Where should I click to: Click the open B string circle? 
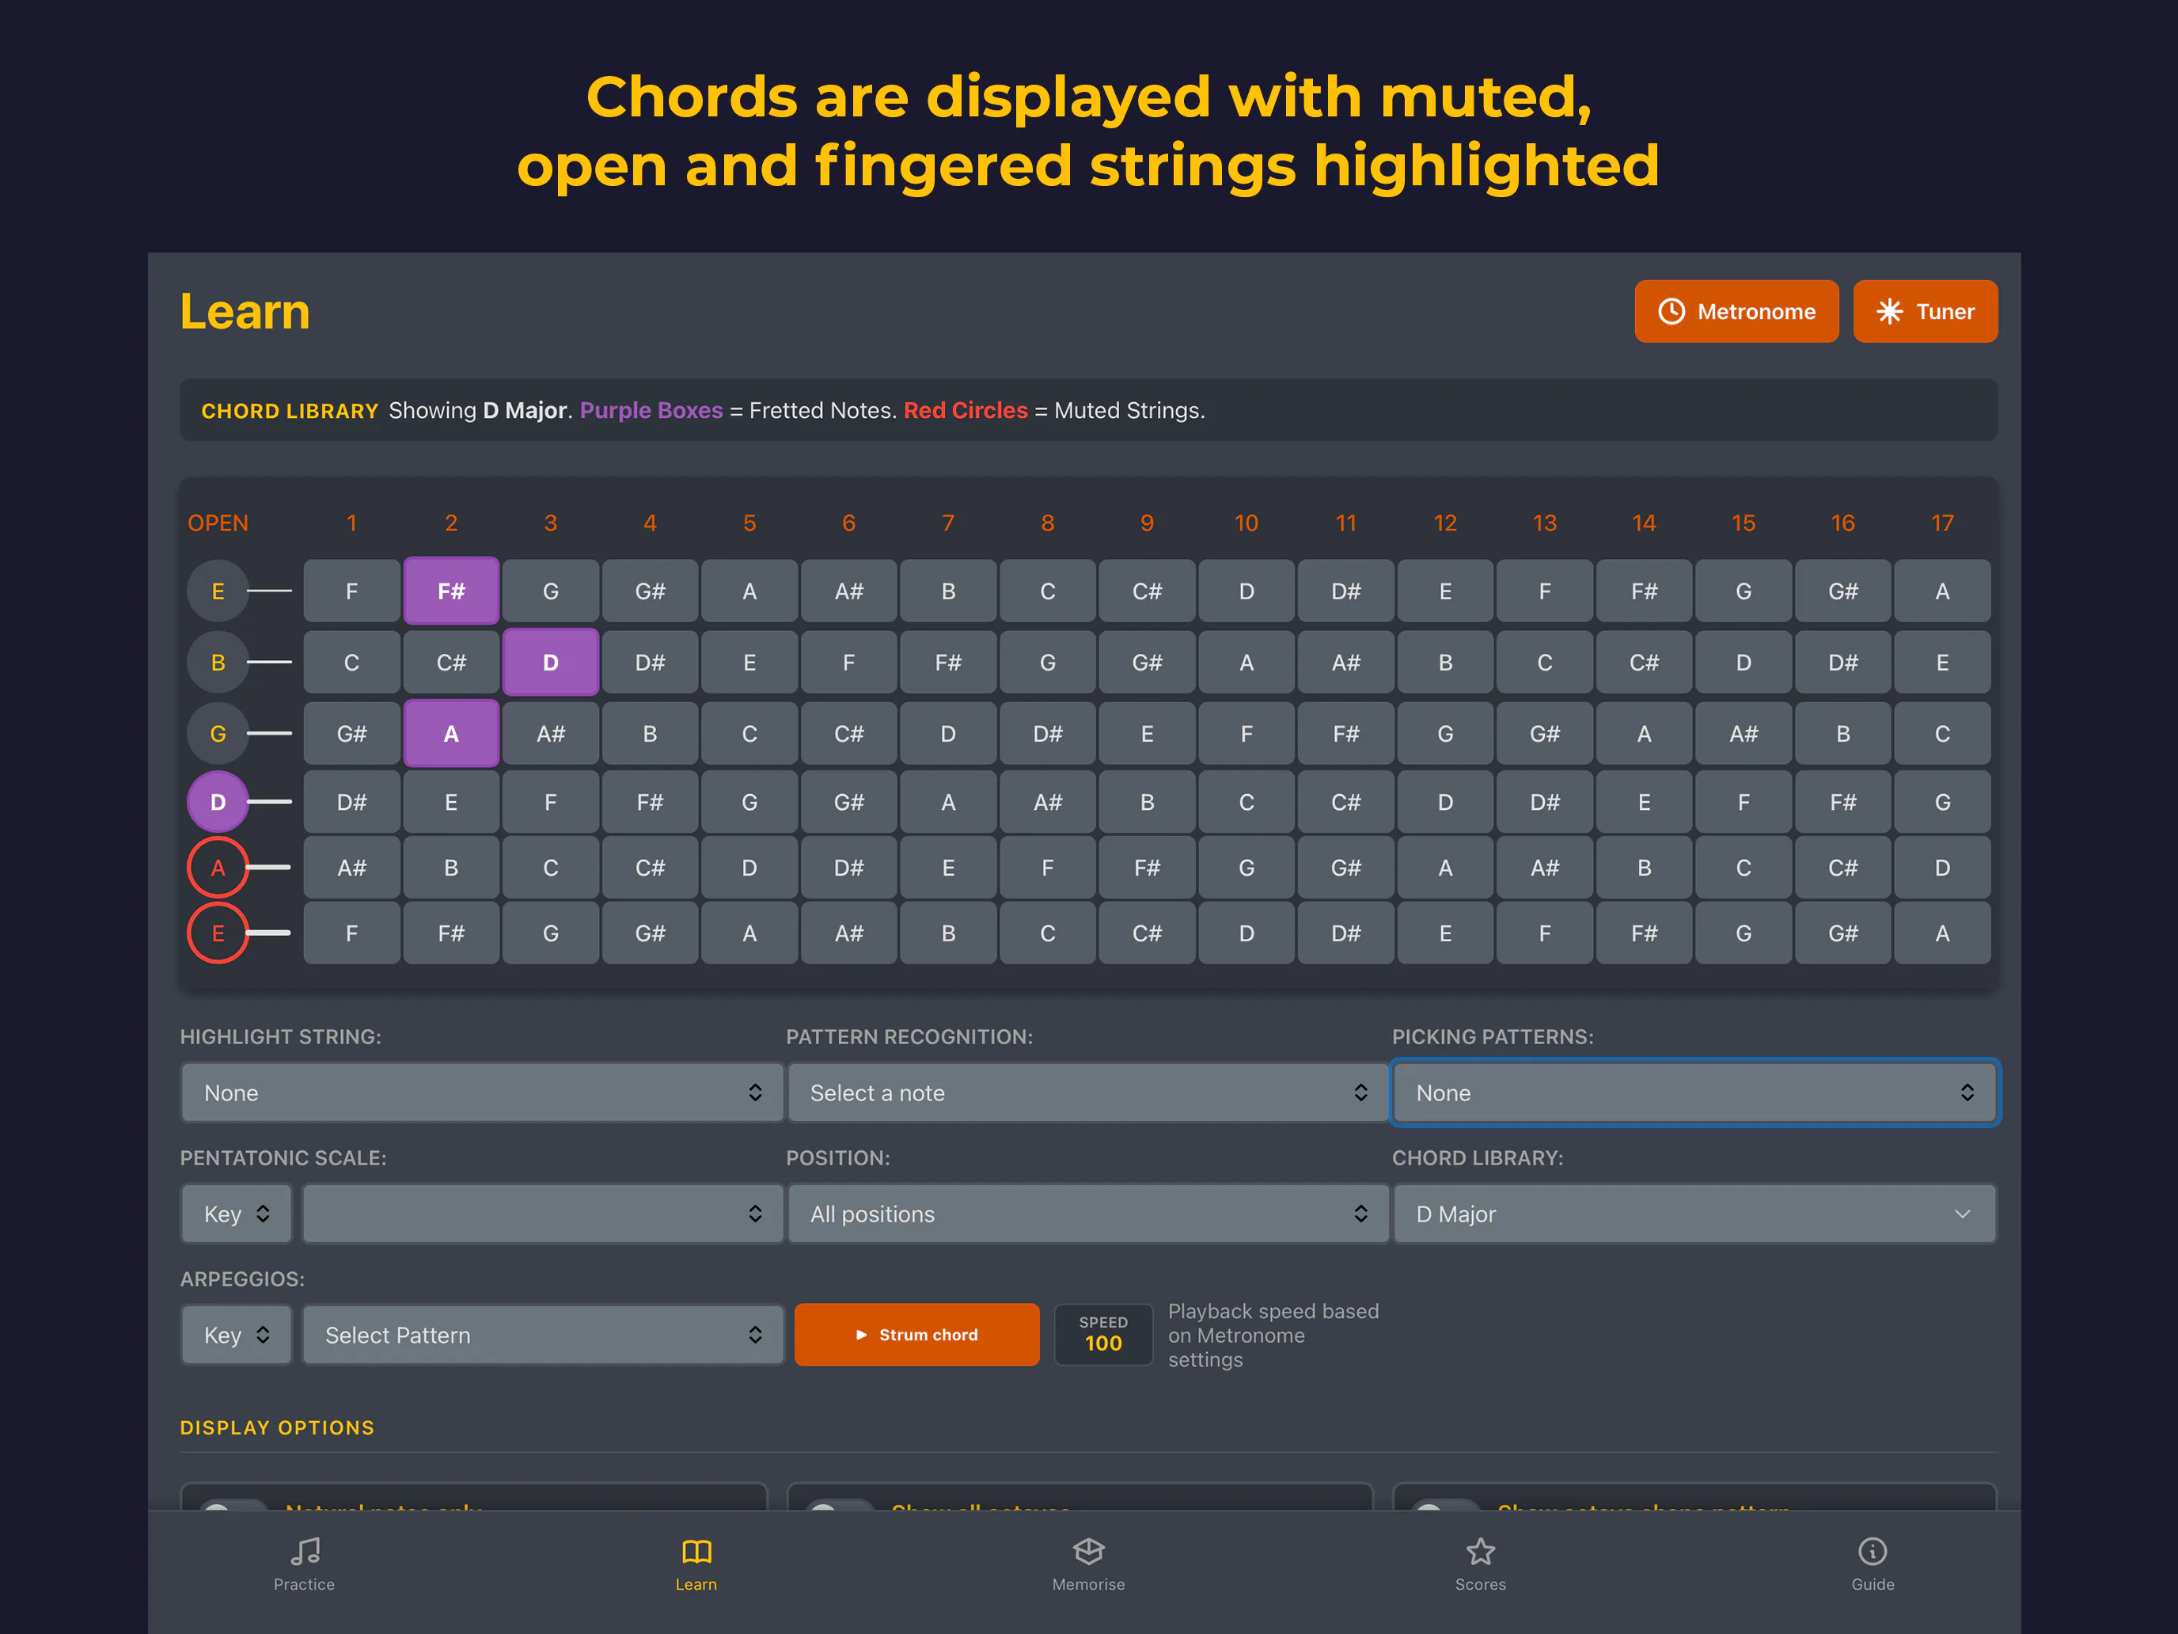pos(218,662)
